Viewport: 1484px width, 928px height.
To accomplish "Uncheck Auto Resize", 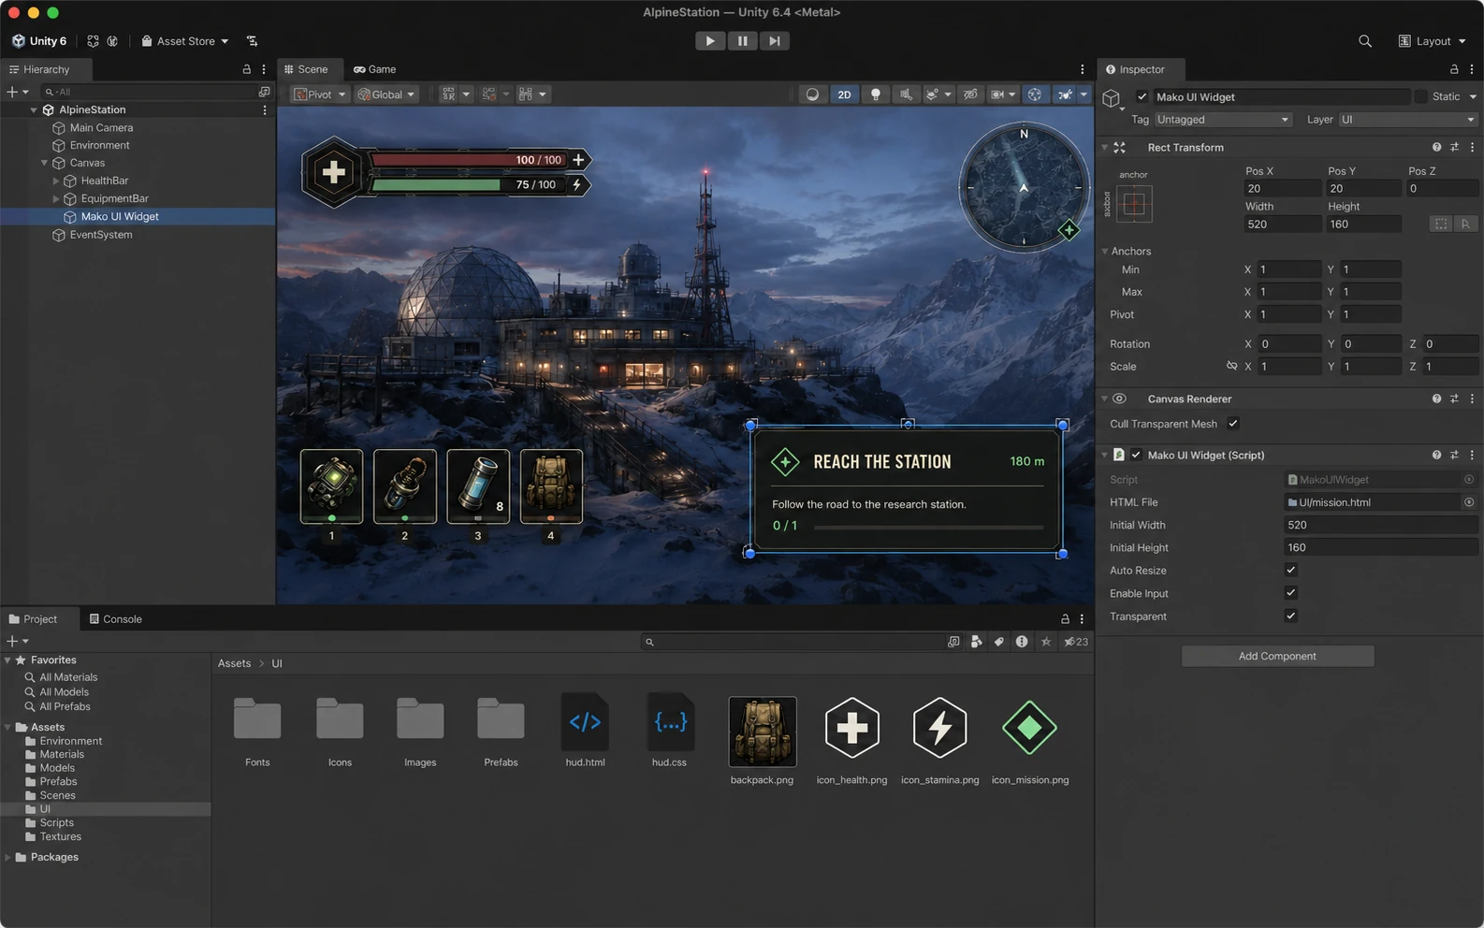I will [x=1291, y=570].
